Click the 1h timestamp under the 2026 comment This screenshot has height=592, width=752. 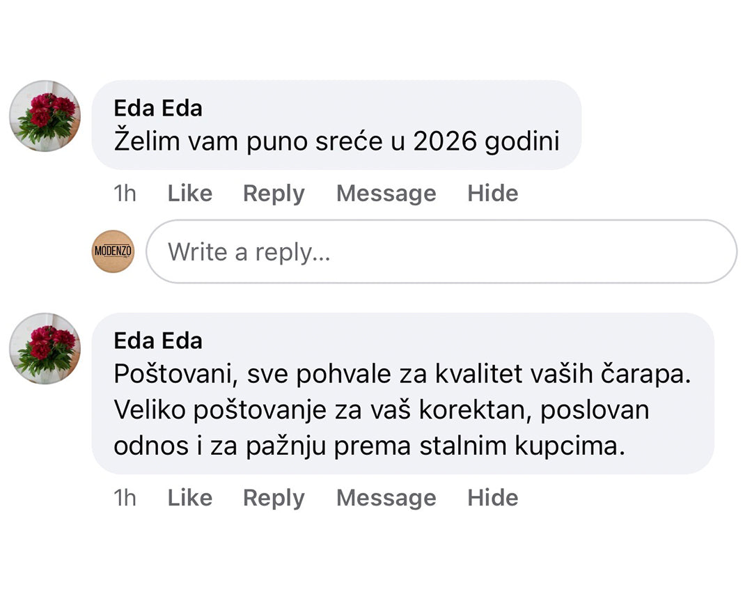coord(125,193)
